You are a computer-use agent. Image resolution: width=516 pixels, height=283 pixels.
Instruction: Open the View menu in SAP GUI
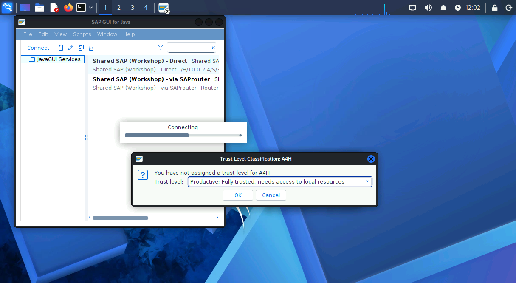pyautogui.click(x=61, y=34)
